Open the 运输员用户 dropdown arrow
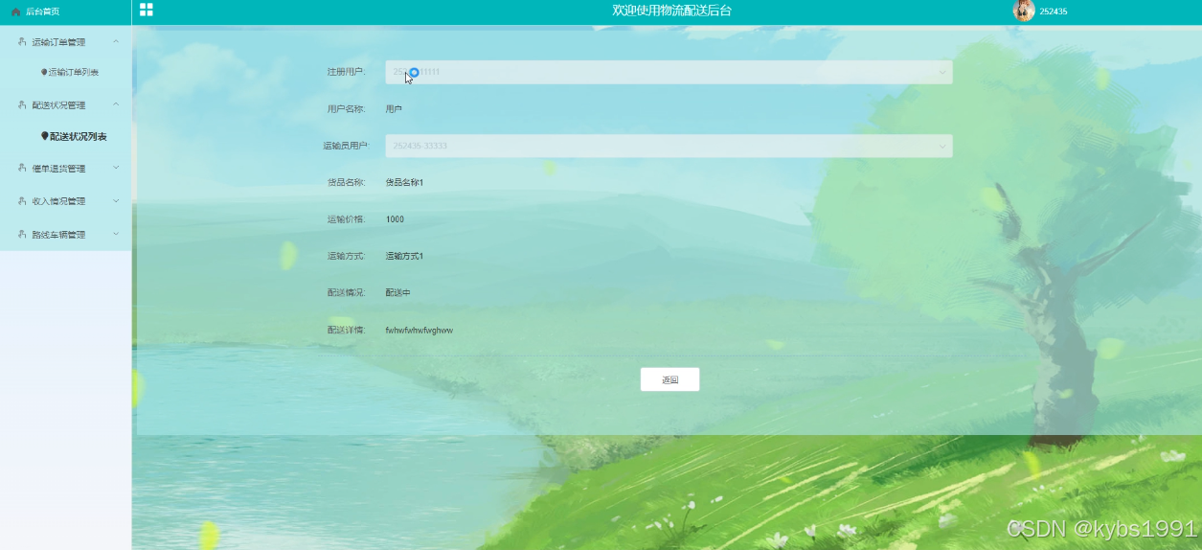This screenshot has width=1202, height=550. (x=941, y=146)
